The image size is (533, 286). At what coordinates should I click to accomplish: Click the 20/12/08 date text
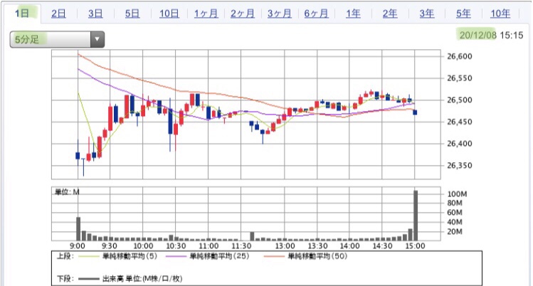pos(478,35)
